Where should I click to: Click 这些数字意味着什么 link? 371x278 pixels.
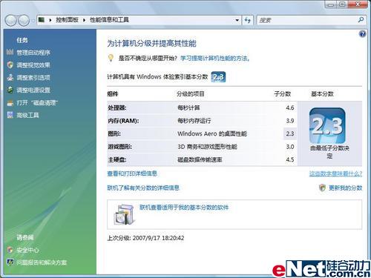335,173
